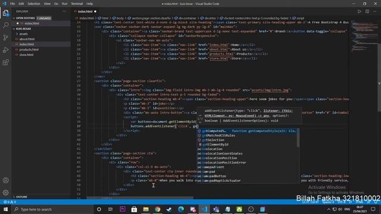Open Microsoft Teams from the taskbar
Screen dimensions: 381x214
point(216,209)
